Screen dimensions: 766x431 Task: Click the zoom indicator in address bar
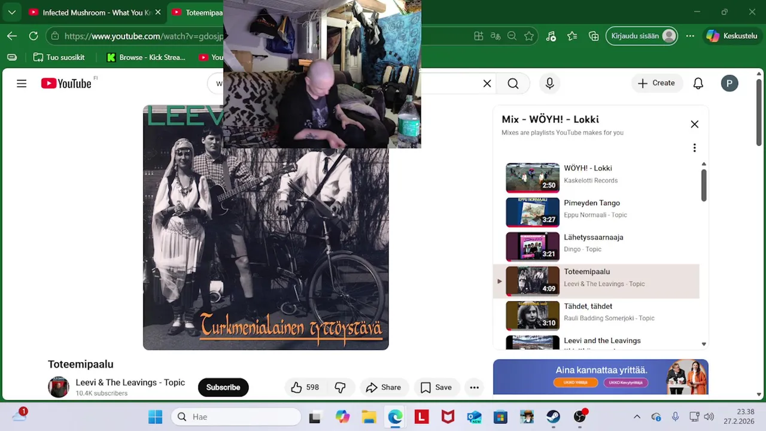(x=512, y=36)
